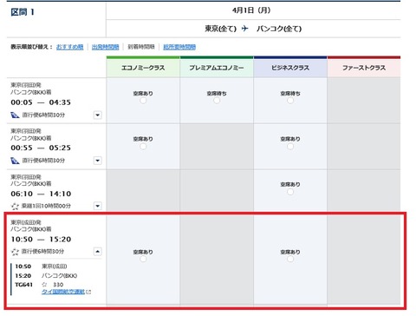
Task: Click airplane icon between Tokyo and Bangkok
Action: click(245, 29)
